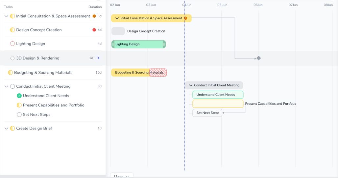338x178 pixels.
Task: Collapse the Initial Consultation & Space Assessment task group
Action: tap(6, 16)
